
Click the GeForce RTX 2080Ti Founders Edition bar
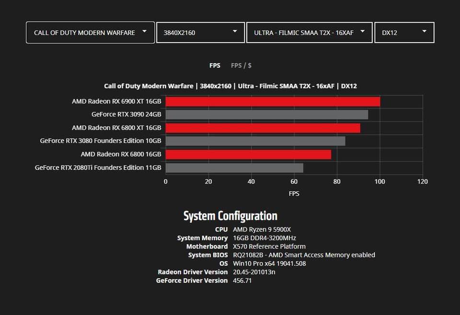(234, 168)
